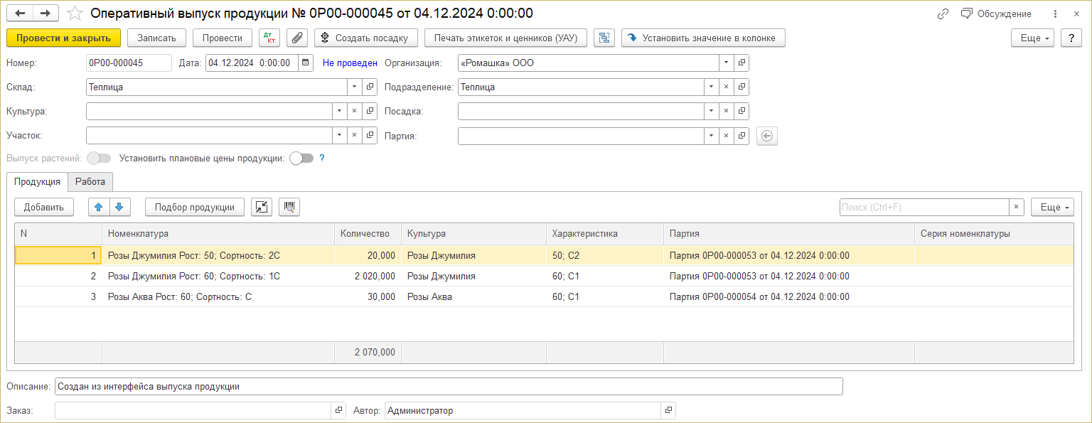Image resolution: width=1092 pixels, height=423 pixels.
Task: Toggle the Выпуск растений switch
Action: tap(99, 159)
